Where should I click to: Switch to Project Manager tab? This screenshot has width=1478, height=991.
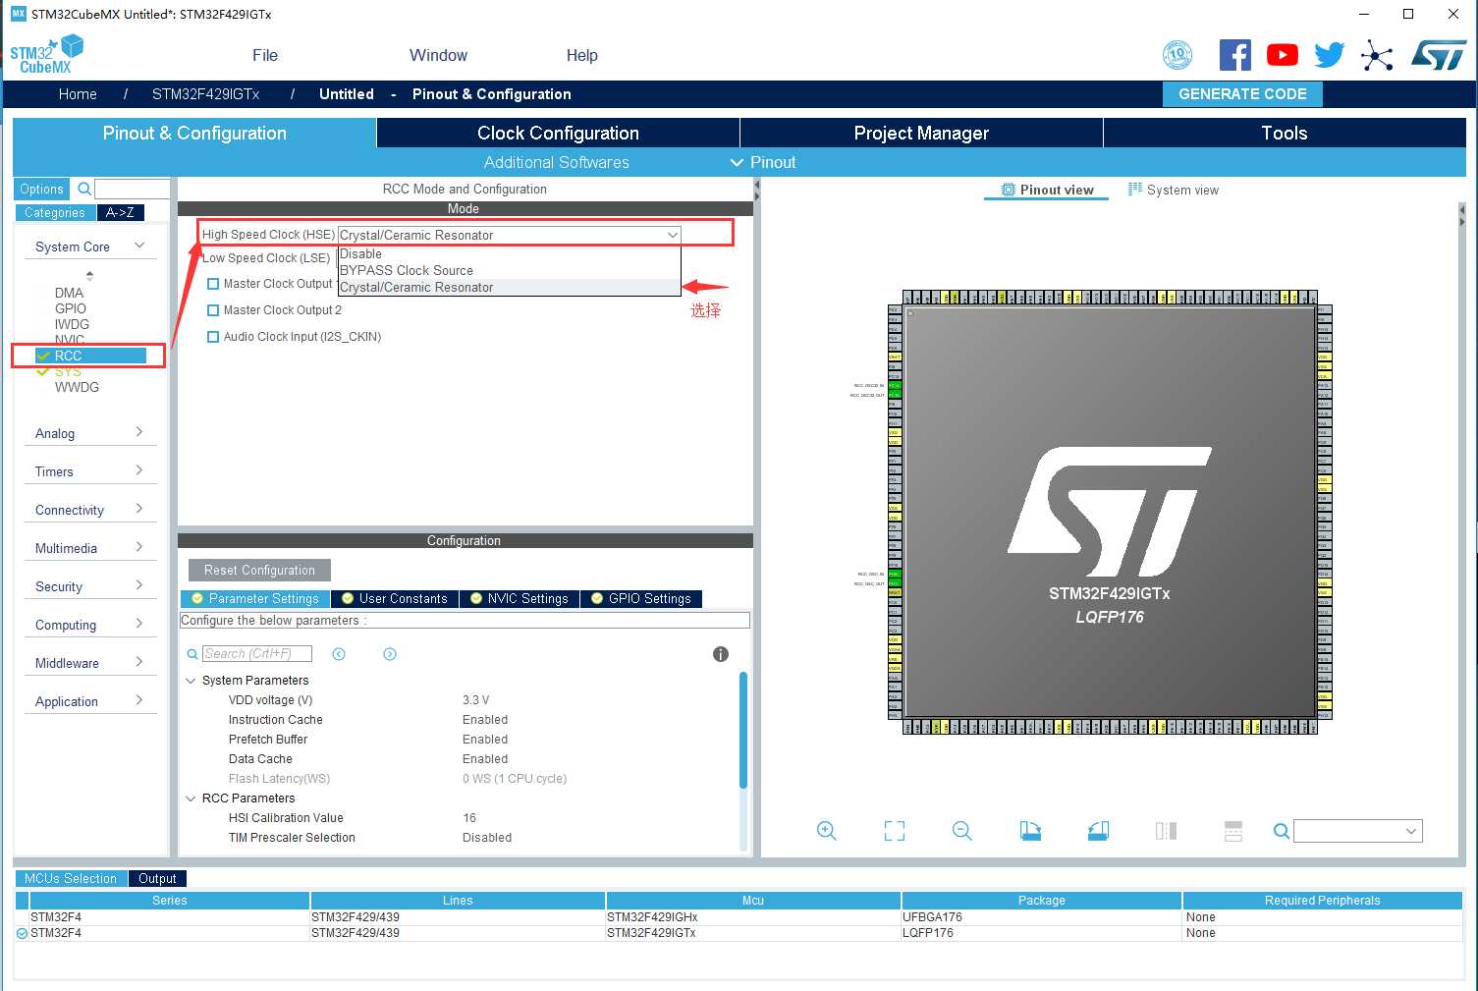(921, 133)
